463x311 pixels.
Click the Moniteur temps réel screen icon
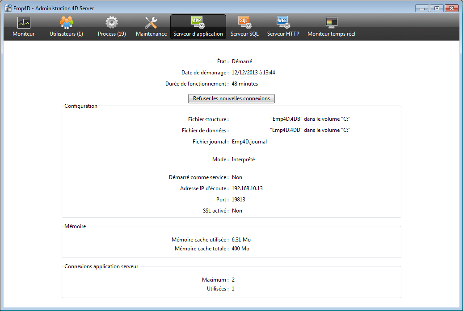tap(331, 22)
